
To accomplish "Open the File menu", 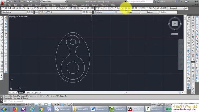I will point(9,5).
